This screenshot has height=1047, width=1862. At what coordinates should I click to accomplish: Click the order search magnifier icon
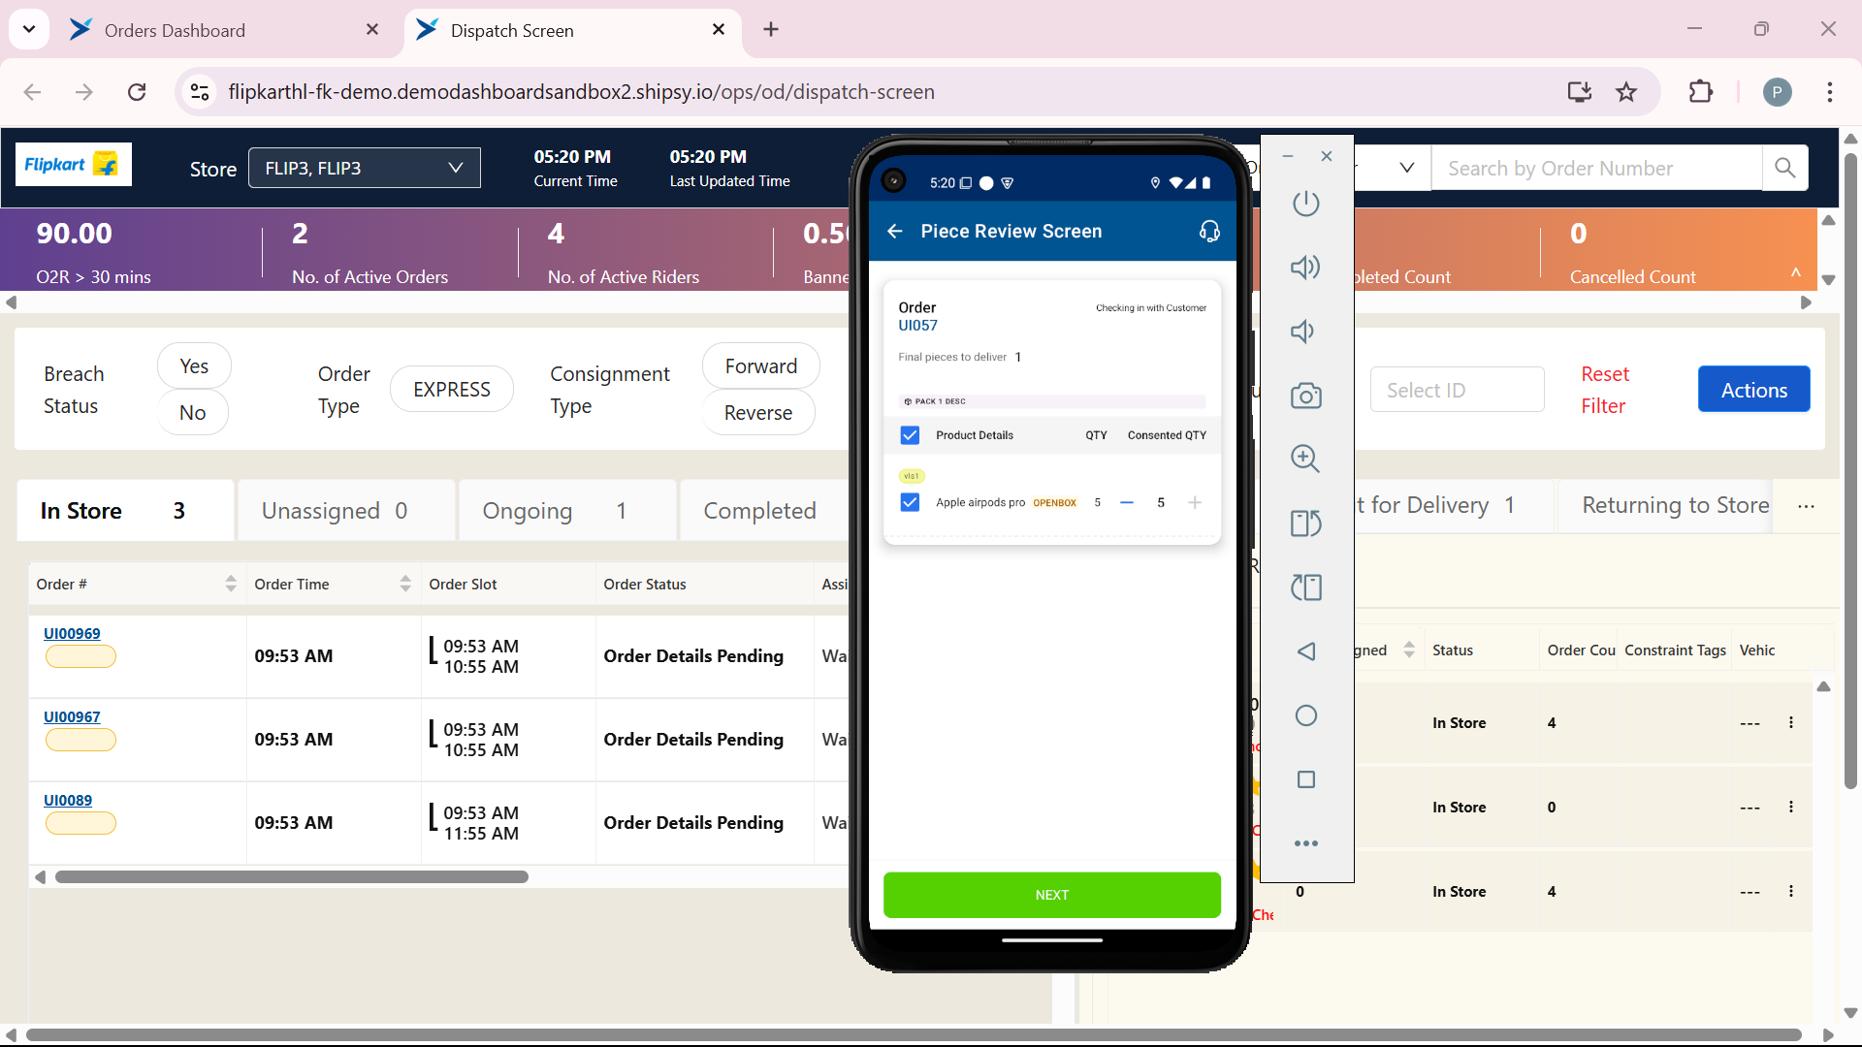point(1784,168)
